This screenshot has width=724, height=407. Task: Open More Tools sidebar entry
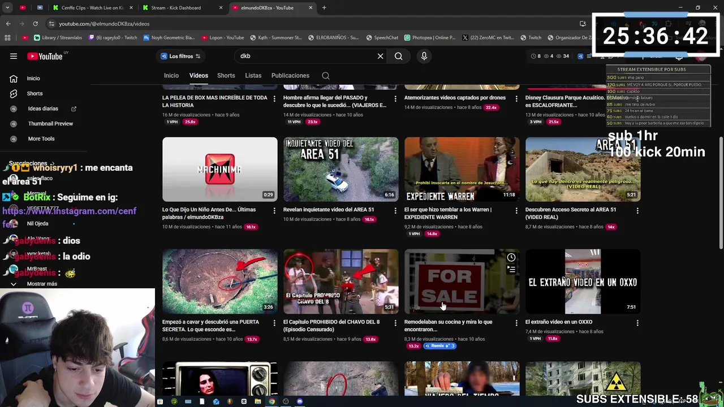(x=41, y=138)
